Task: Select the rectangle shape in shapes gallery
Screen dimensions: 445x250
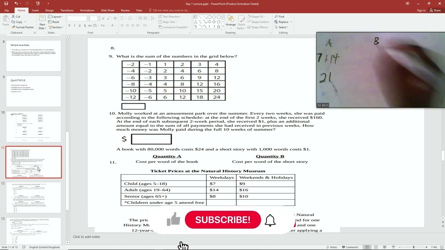Action: (x=209, y=17)
